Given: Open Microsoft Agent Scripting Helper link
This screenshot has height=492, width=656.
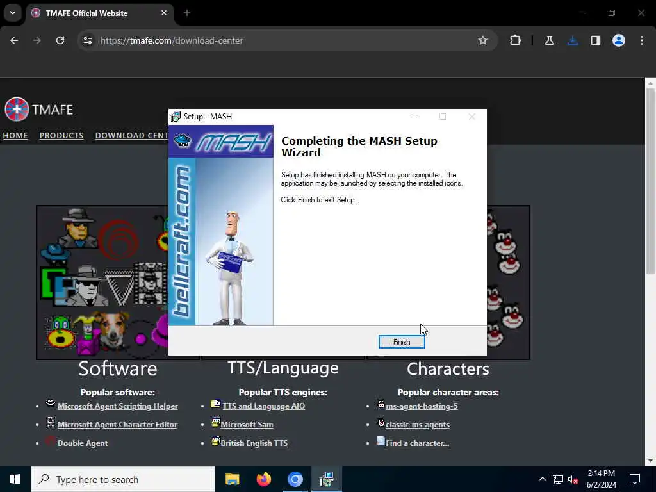Looking at the screenshot, I should (x=118, y=406).
